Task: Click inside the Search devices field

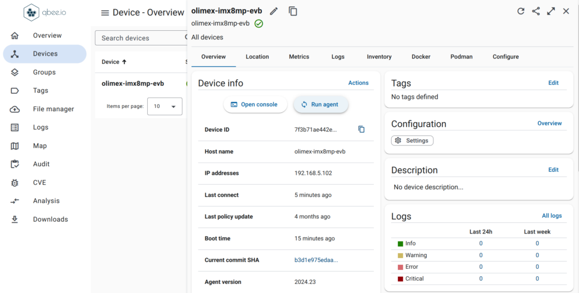Action: [x=142, y=38]
